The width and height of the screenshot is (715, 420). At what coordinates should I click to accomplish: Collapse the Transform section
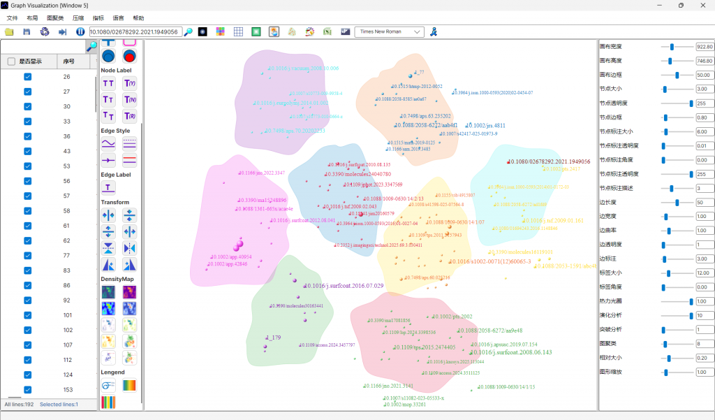click(116, 202)
